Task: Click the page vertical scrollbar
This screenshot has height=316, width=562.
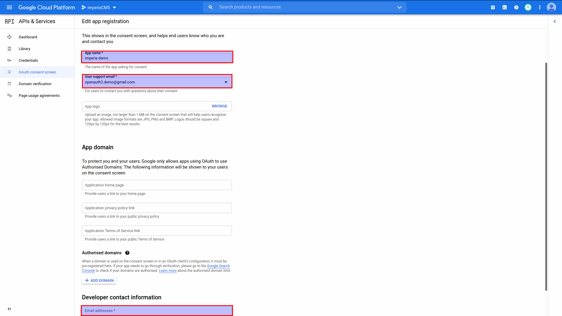Action: [546, 176]
